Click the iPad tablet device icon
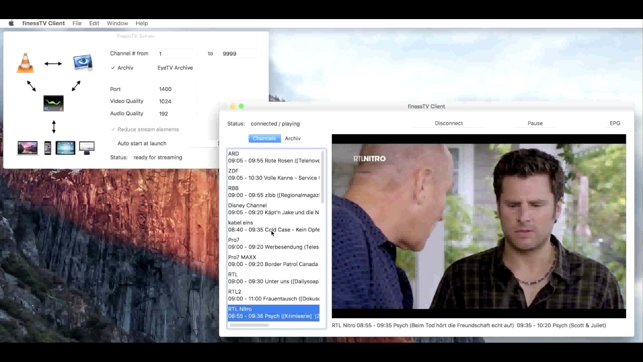Viewport: 643px width, 362px height. tap(65, 148)
